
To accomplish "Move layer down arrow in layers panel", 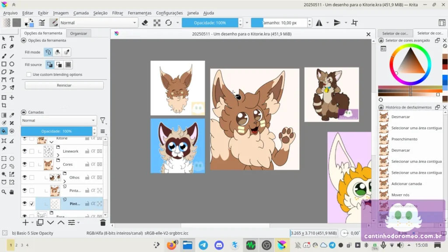I will (x=51, y=222).
